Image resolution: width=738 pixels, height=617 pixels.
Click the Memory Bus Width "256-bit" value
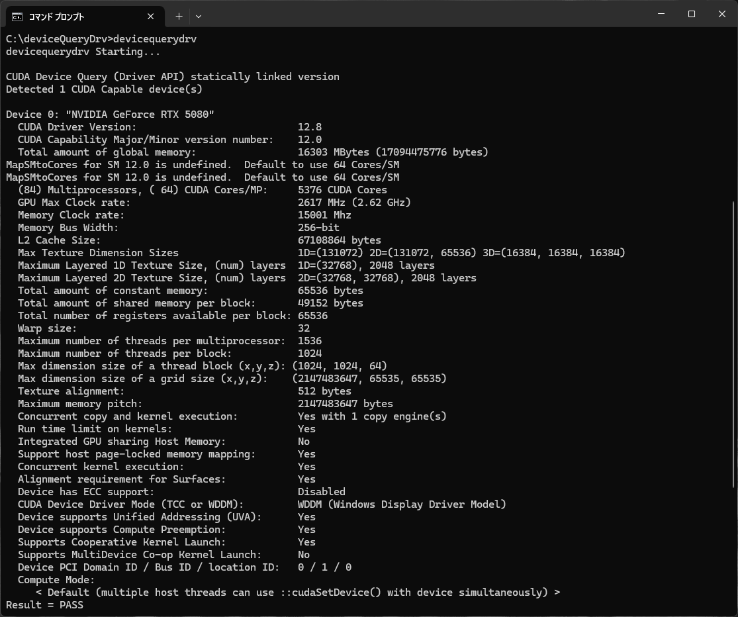click(x=318, y=228)
